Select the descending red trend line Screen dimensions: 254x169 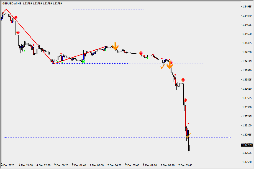(29, 36)
